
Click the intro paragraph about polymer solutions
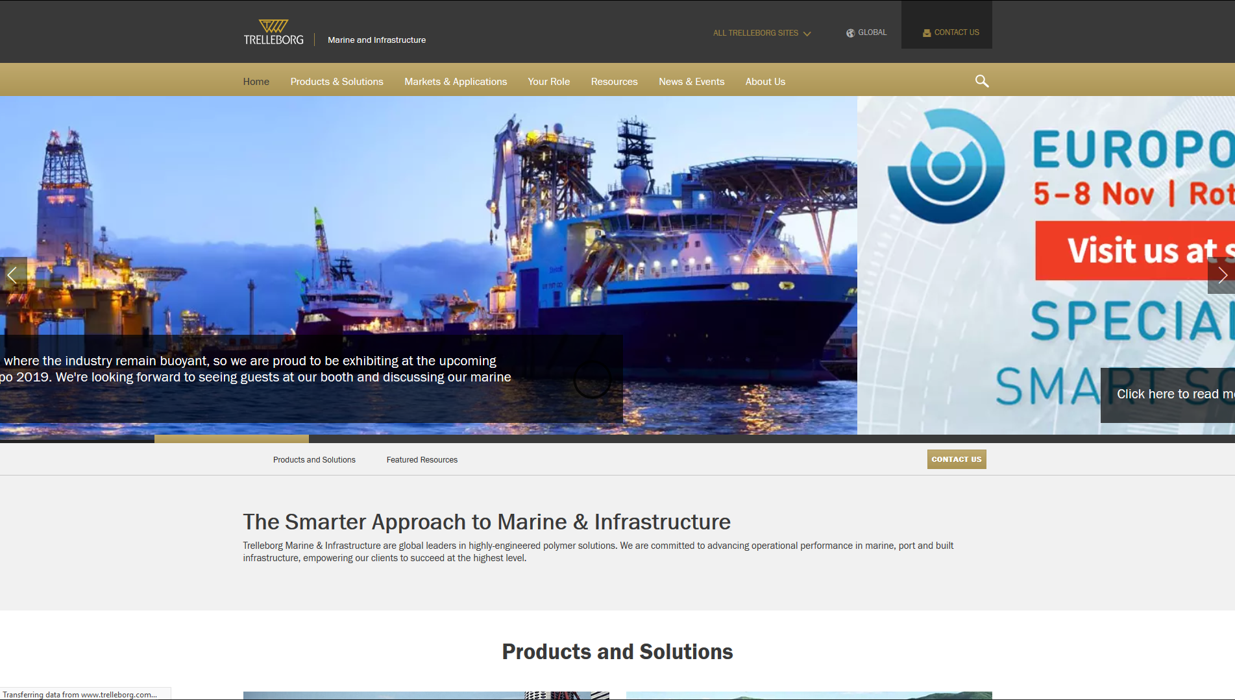tap(598, 552)
